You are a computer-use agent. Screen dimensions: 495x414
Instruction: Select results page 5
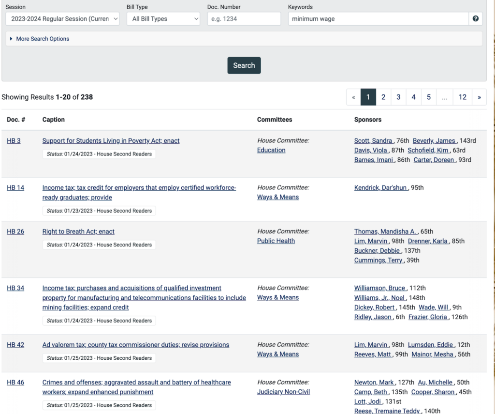click(x=428, y=97)
